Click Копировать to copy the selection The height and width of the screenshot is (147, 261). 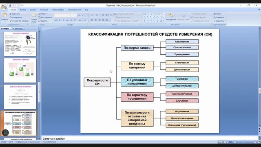click(15, 17)
